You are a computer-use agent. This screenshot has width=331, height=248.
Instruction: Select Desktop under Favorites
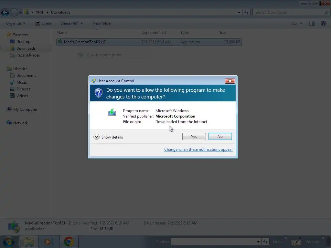point(23,42)
